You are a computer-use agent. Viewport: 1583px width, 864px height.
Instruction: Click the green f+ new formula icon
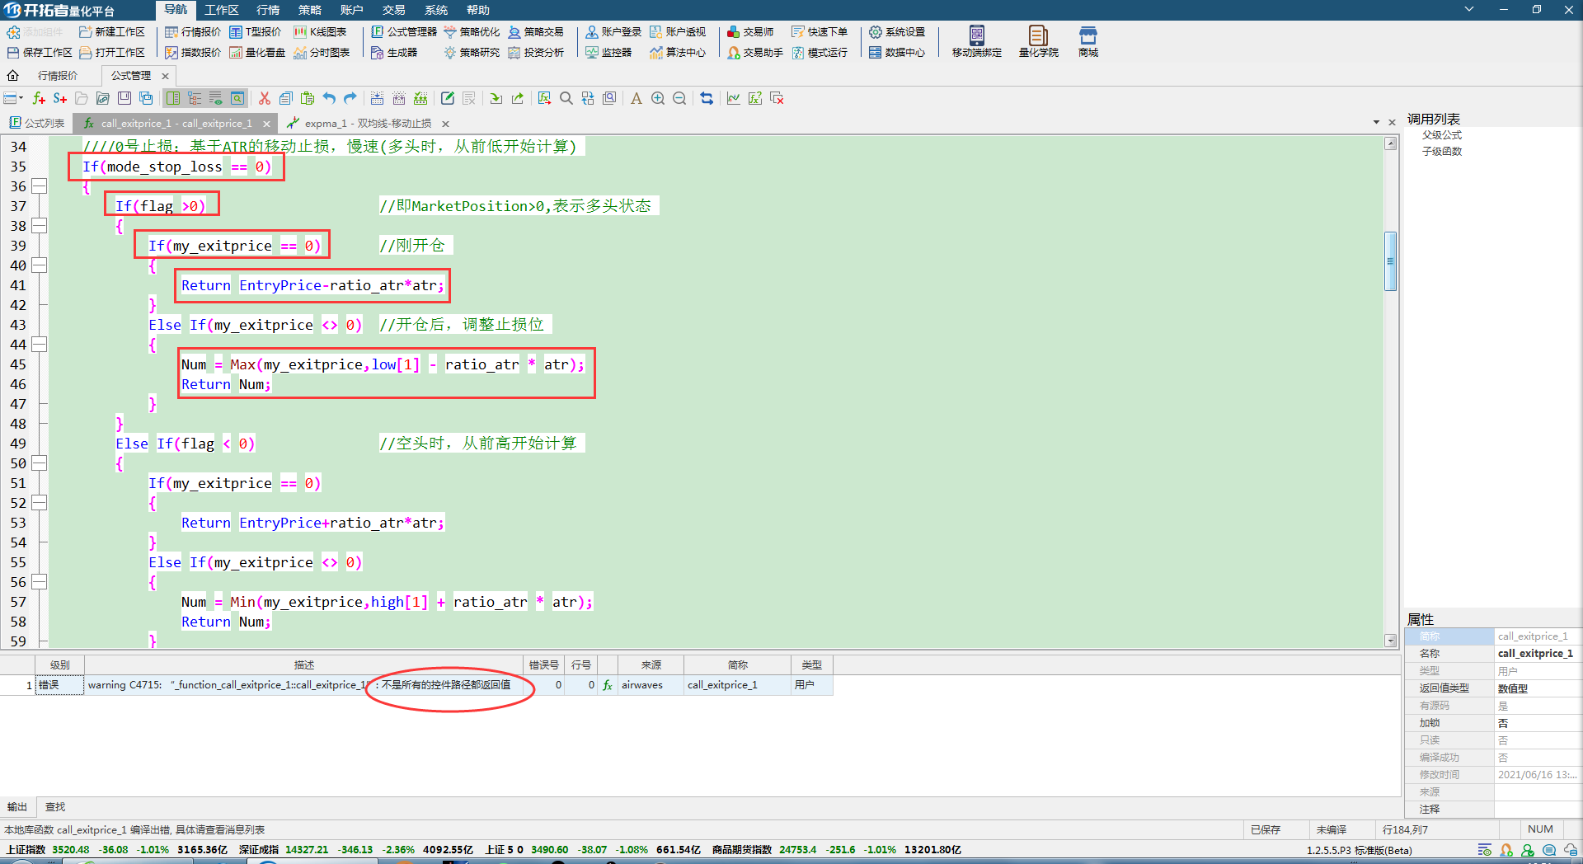coord(38,99)
